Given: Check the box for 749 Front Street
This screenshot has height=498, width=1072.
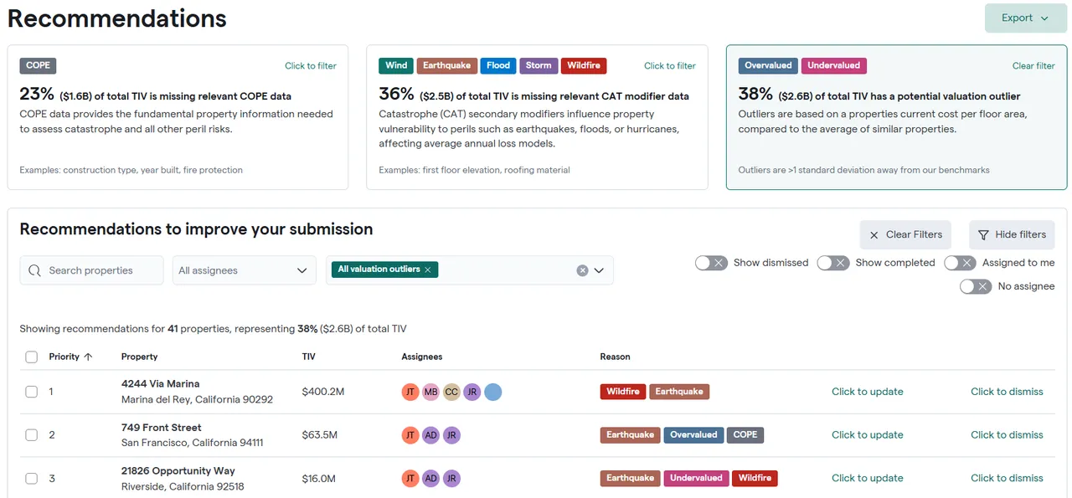Looking at the screenshot, I should (x=32, y=435).
